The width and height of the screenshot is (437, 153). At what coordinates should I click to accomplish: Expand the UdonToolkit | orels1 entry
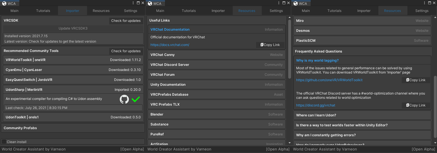[x=73, y=117]
